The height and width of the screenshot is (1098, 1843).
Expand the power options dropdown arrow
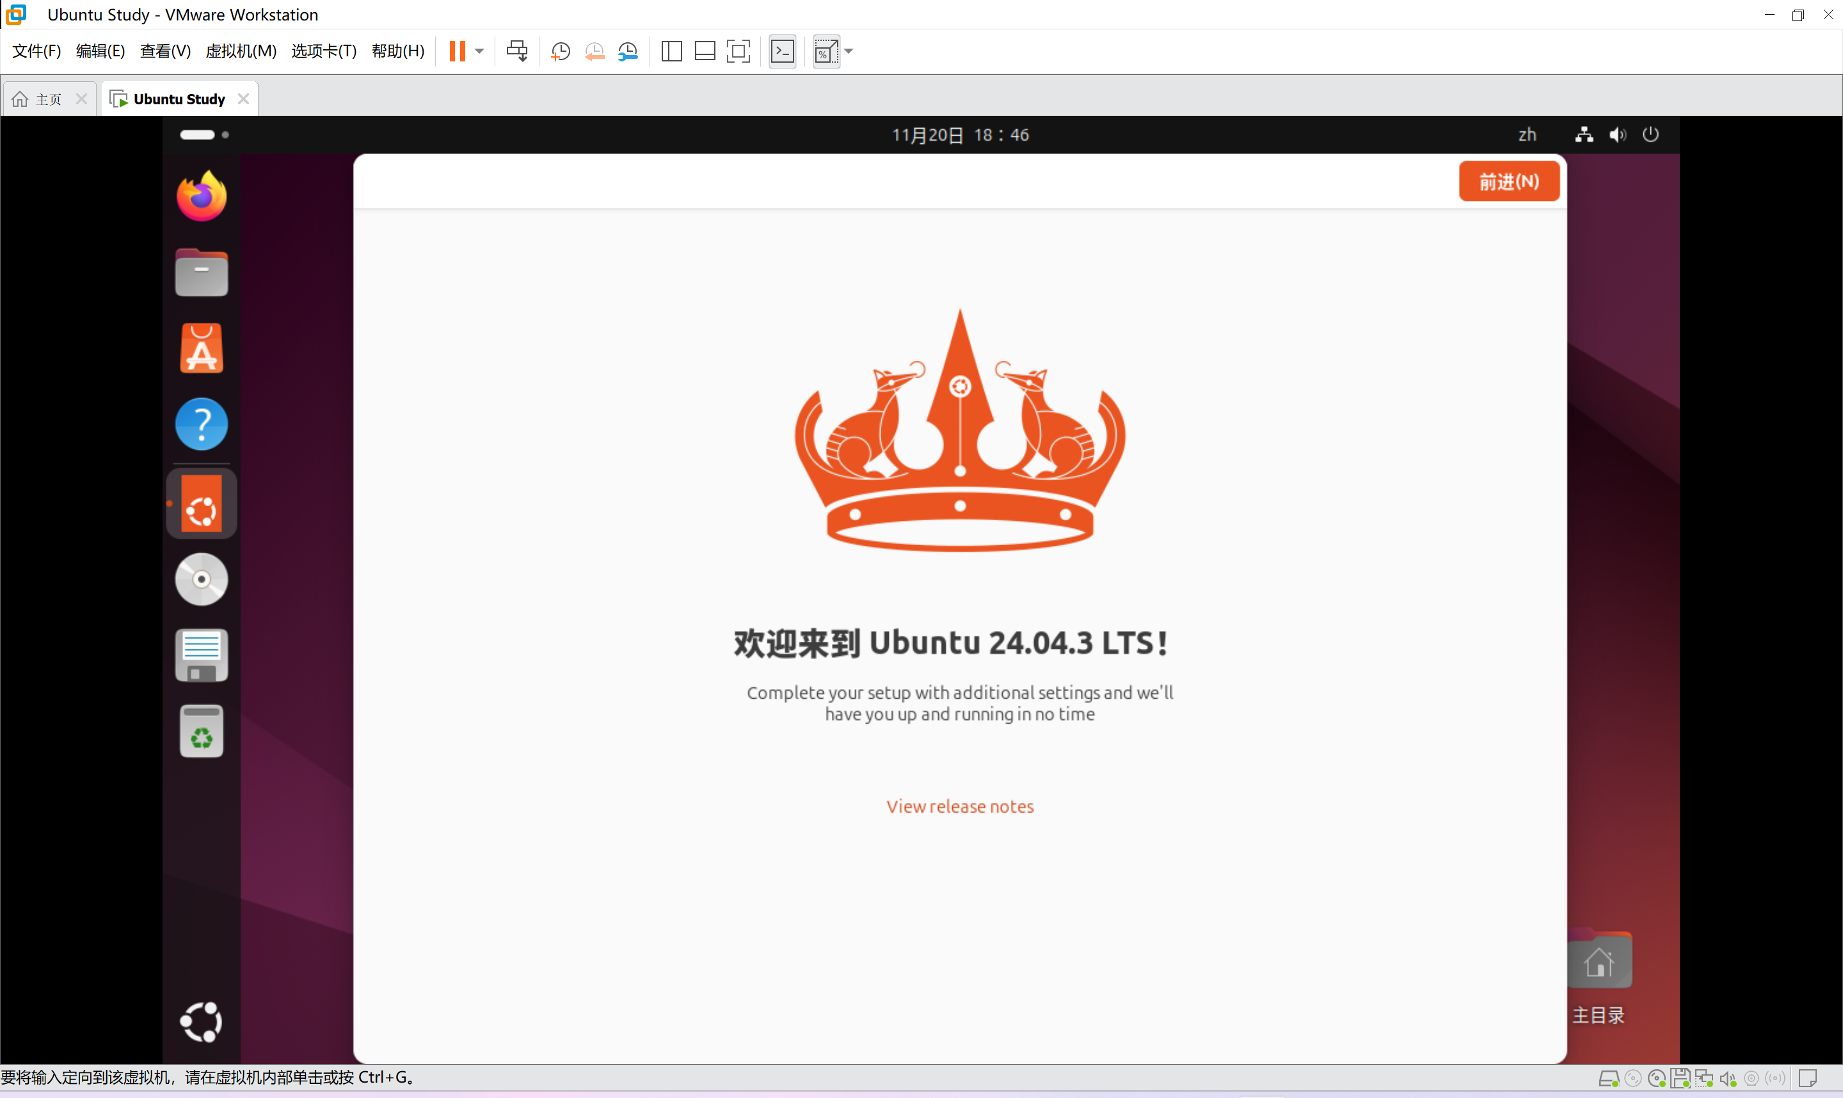[479, 51]
